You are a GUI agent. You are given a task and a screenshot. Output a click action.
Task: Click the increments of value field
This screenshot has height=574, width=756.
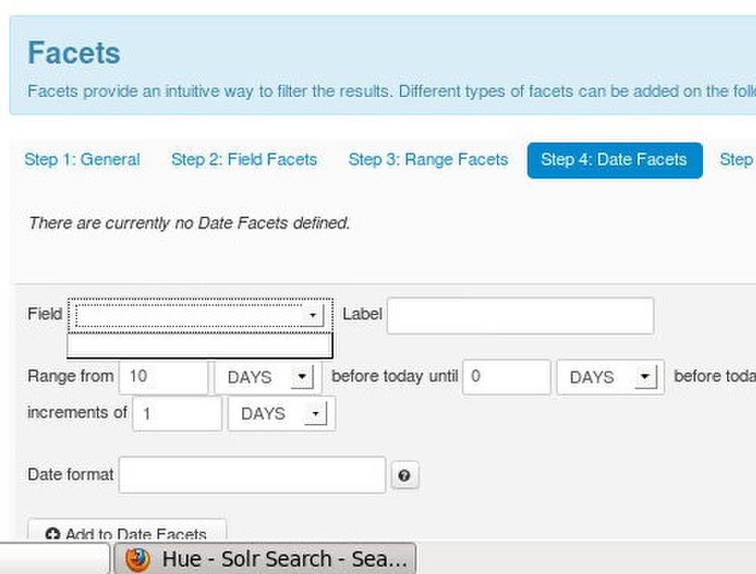point(177,413)
